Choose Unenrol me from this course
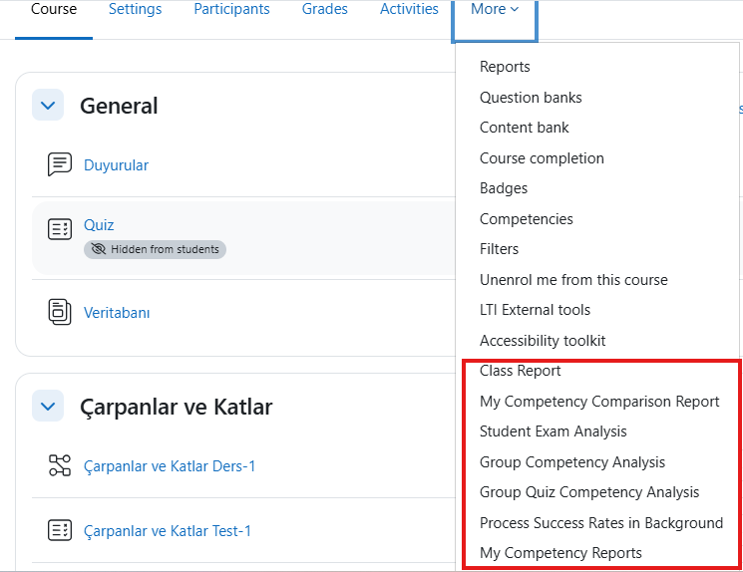Image resolution: width=743 pixels, height=572 pixels. click(573, 280)
